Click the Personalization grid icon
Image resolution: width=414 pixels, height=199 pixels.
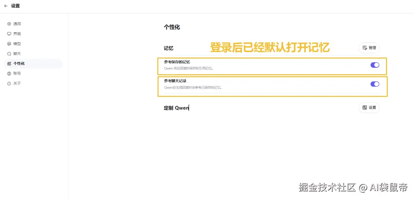[x=9, y=64]
